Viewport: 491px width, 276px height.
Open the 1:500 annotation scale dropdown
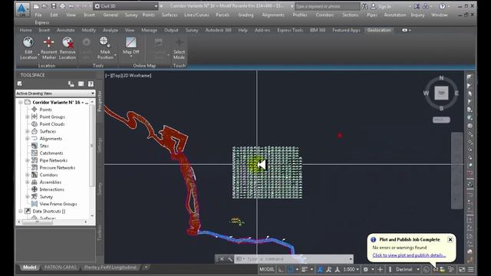[x=351, y=269]
